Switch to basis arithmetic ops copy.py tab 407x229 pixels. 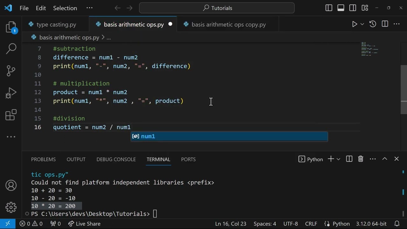[228, 24]
